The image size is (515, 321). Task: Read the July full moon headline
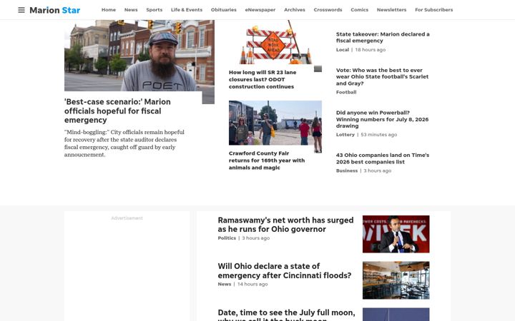pyautogui.click(x=286, y=315)
